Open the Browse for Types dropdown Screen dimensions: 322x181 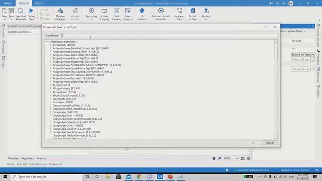303,55
